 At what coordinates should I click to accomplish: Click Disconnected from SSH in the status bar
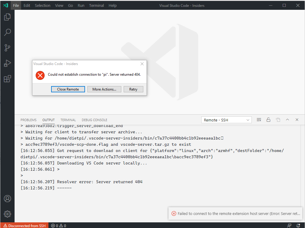(x=24, y=226)
